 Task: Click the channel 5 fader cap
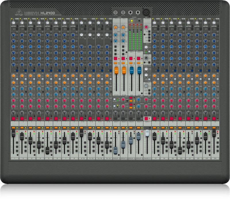[x=47, y=150]
